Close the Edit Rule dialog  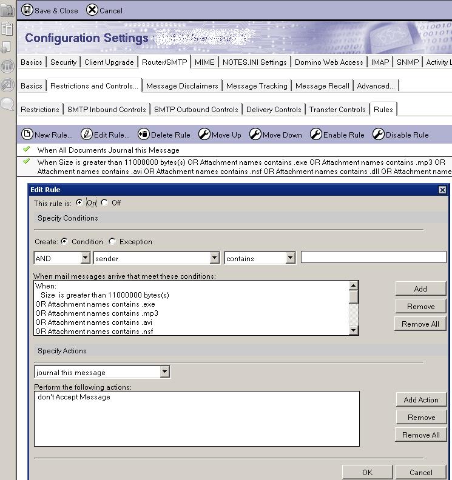[442, 190]
